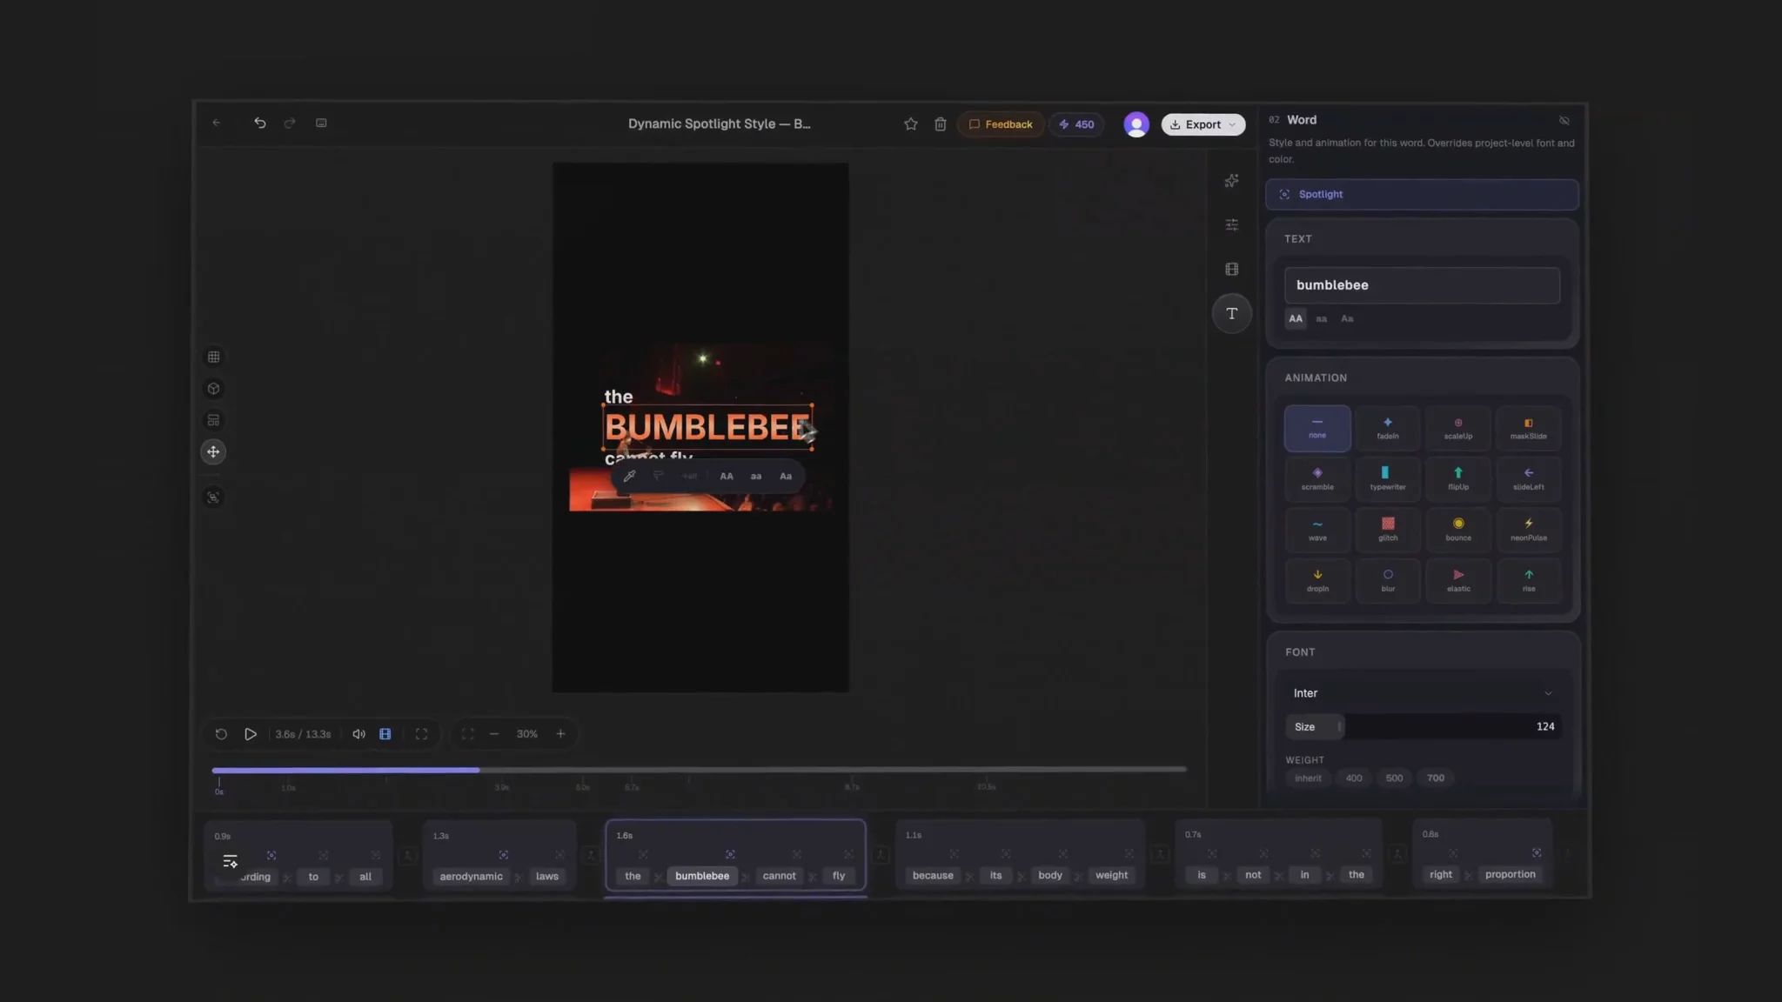The image size is (1782, 1002).
Task: Toggle the grid overlay tool
Action: [x=213, y=357]
